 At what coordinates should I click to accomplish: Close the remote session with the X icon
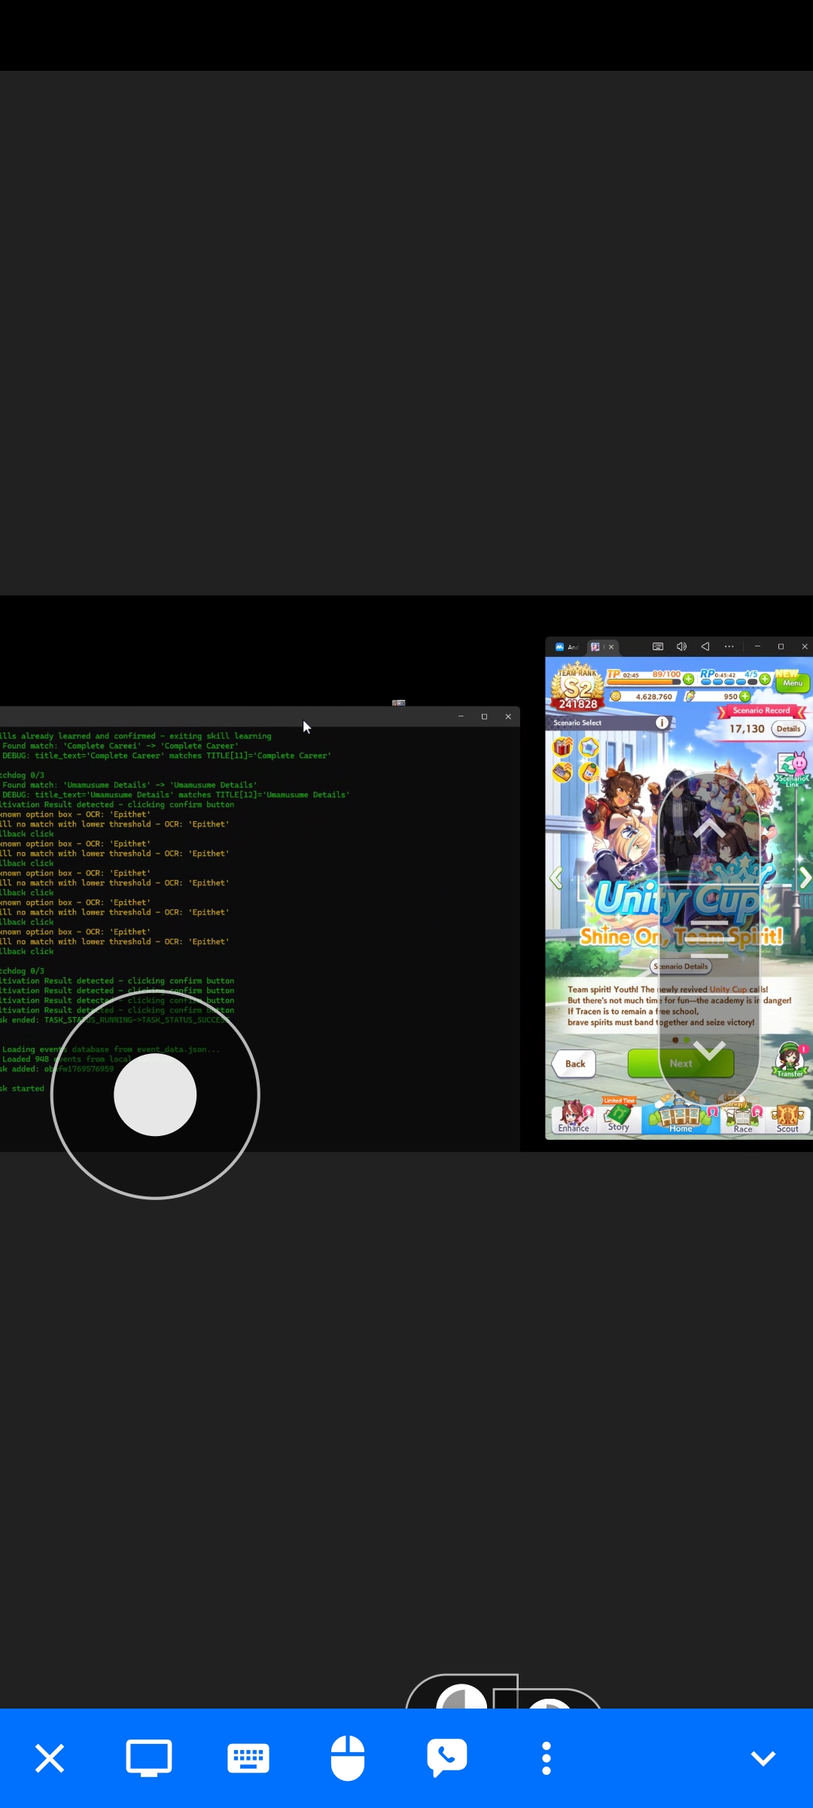(x=50, y=1758)
